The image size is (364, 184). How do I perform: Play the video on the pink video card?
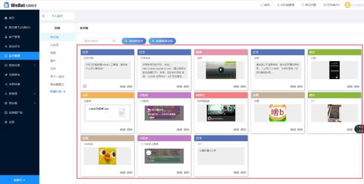[221, 70]
